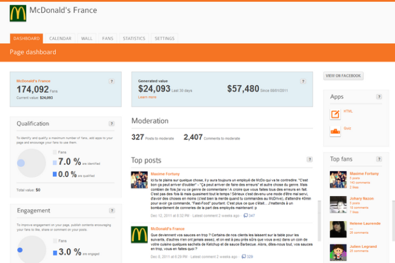Screen dimensions: 395x263
Task: Click McDonald's France link in fans box
Action: (33, 81)
